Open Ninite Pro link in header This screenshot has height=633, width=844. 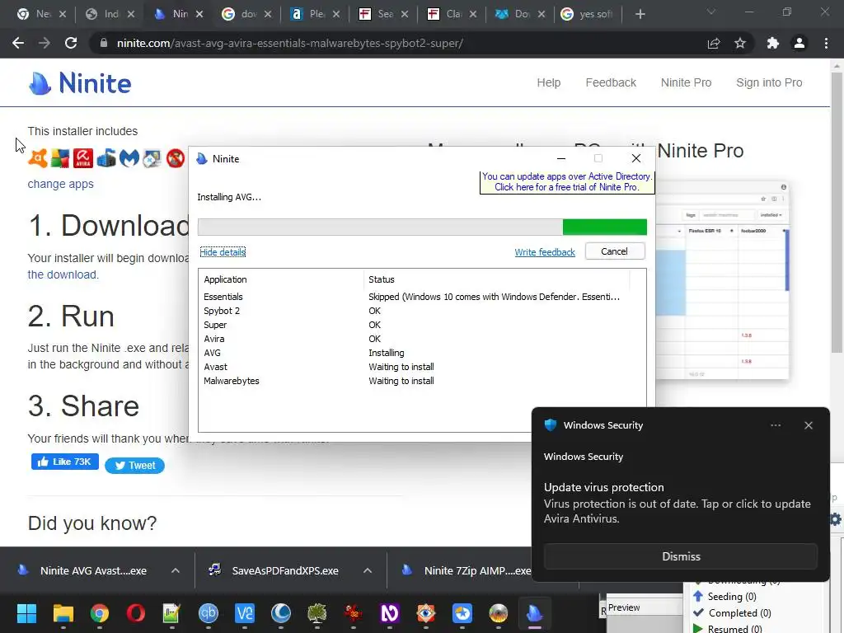click(x=686, y=82)
